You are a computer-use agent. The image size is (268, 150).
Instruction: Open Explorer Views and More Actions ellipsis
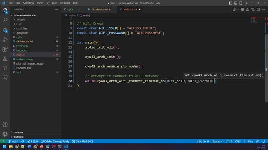[57, 10]
